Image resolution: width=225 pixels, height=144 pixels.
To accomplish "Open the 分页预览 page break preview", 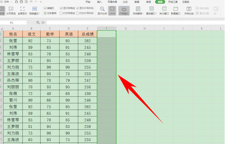I will tap(11, 11).
